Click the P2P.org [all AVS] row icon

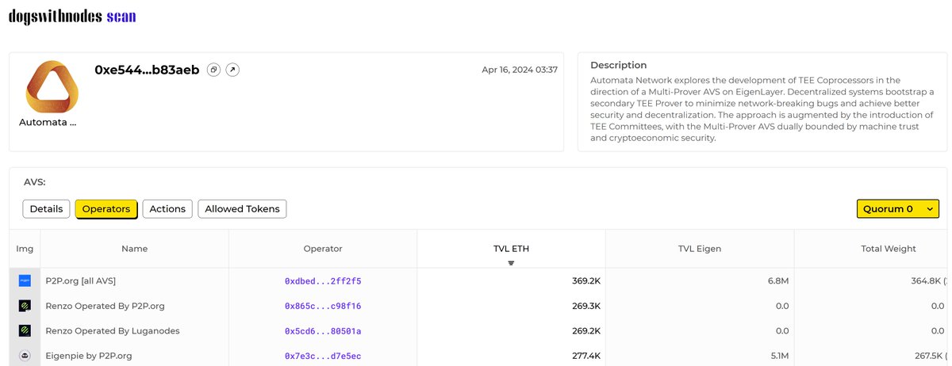pyautogui.click(x=25, y=281)
